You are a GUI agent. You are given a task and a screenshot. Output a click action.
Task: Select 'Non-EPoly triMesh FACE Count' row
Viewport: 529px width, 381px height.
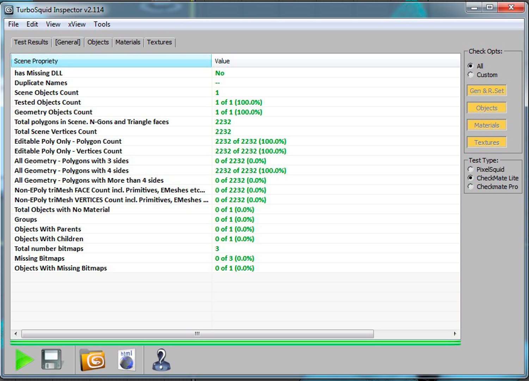pyautogui.click(x=235, y=190)
